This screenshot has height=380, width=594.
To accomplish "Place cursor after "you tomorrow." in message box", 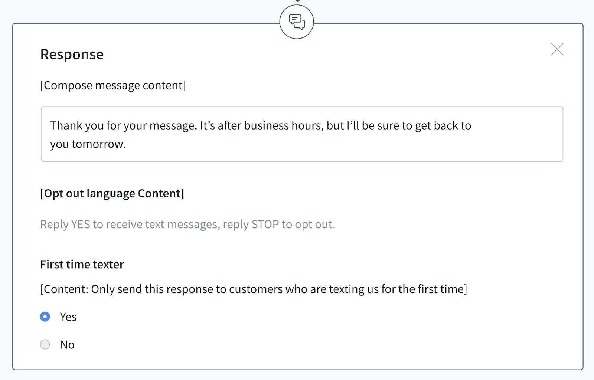I will pos(126,144).
